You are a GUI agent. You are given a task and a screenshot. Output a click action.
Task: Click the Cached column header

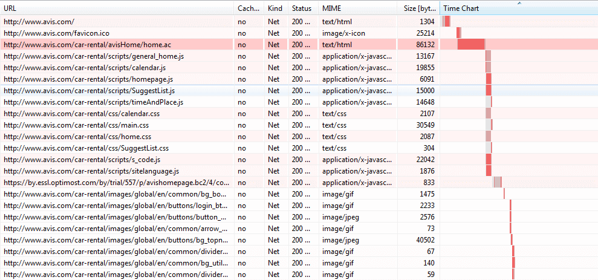pos(249,8)
